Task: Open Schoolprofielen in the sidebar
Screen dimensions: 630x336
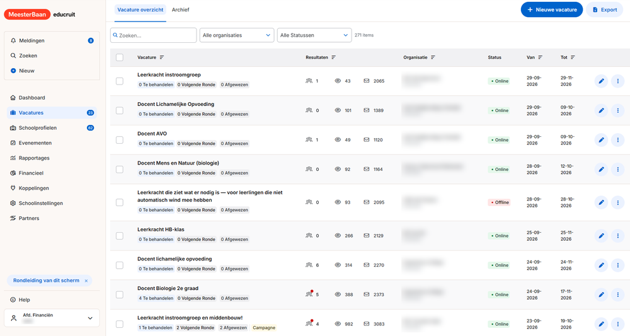Action: click(x=52, y=128)
